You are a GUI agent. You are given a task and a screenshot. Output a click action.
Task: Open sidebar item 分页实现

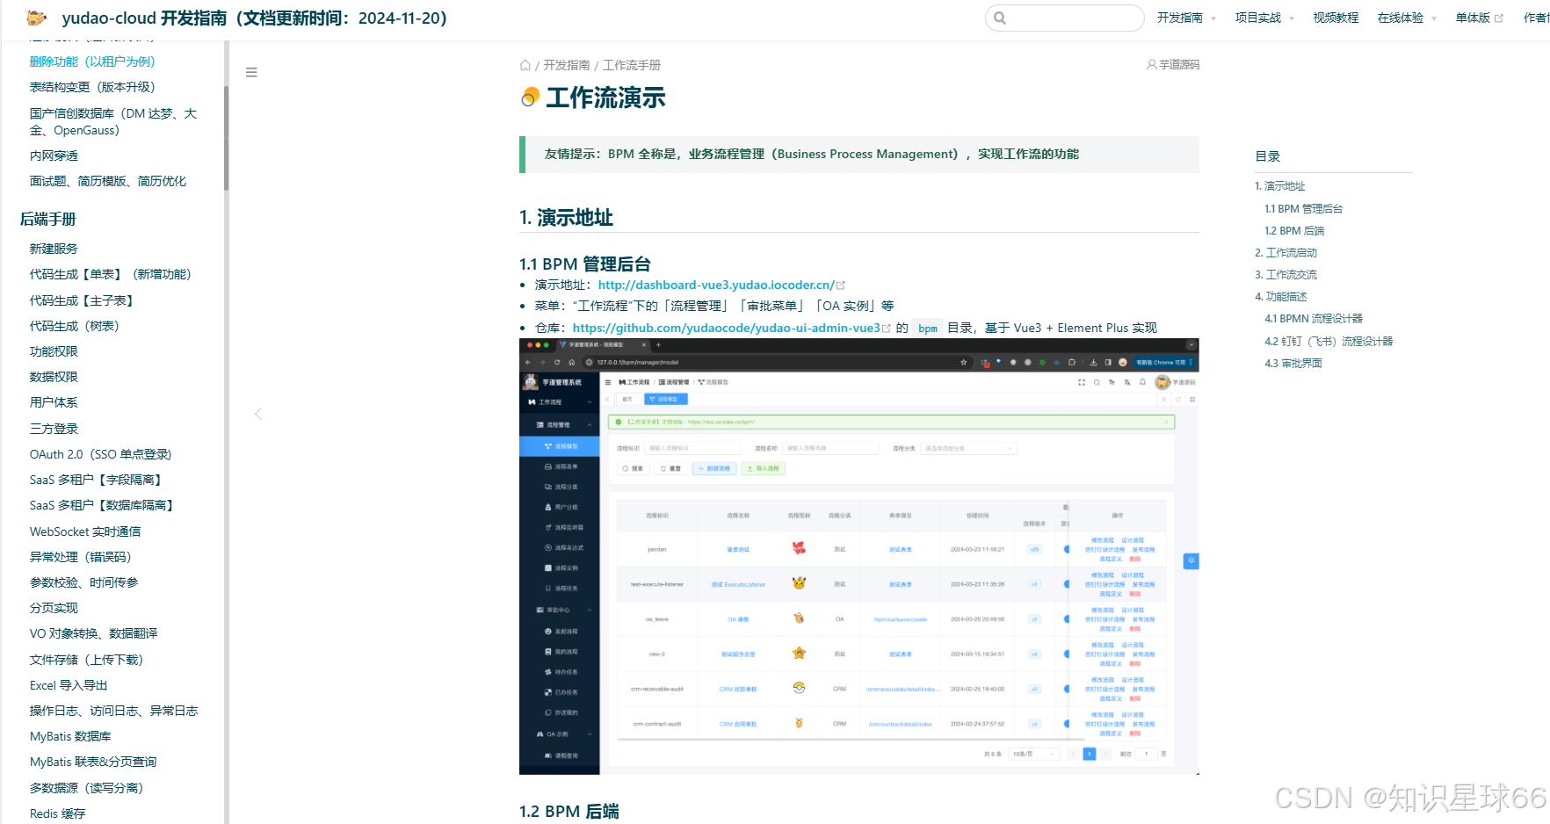point(54,608)
